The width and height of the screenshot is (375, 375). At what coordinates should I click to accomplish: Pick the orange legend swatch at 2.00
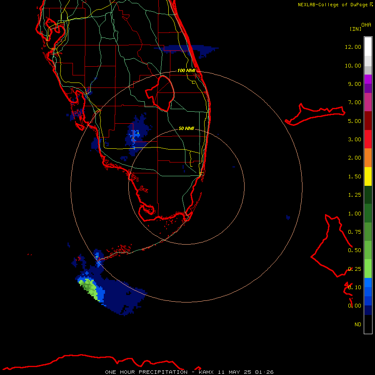click(x=368, y=158)
